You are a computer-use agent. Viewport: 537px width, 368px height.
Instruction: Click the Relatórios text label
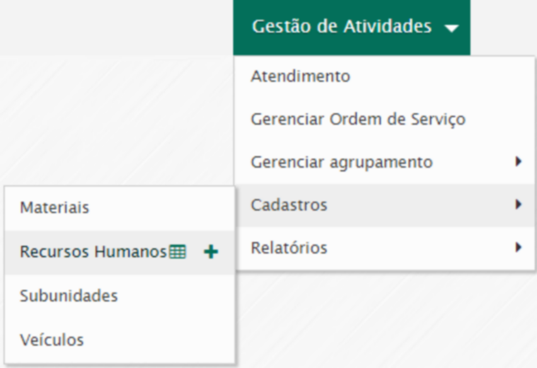[289, 248]
